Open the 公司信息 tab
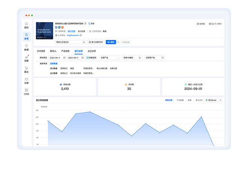Image resolution: width=248 pixels, height=169 pixels. point(41,51)
